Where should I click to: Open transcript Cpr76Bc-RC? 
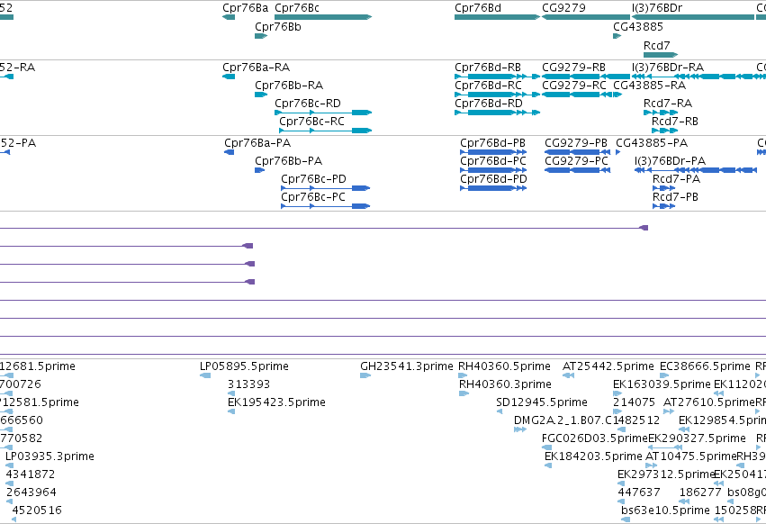click(311, 122)
